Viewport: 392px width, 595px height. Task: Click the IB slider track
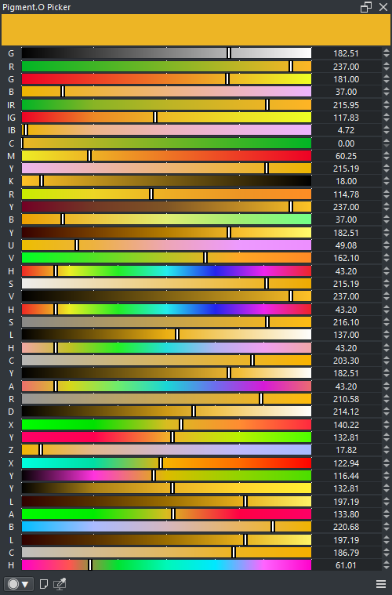166,130
